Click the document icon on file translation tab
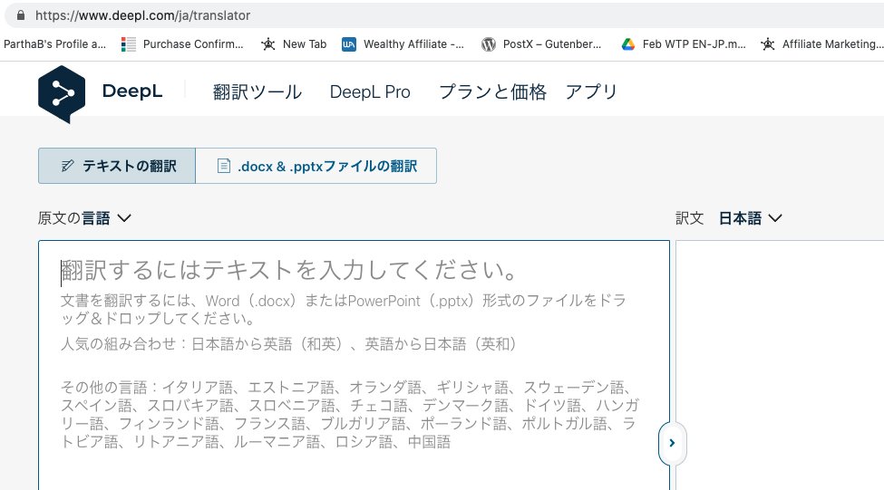 tap(224, 166)
